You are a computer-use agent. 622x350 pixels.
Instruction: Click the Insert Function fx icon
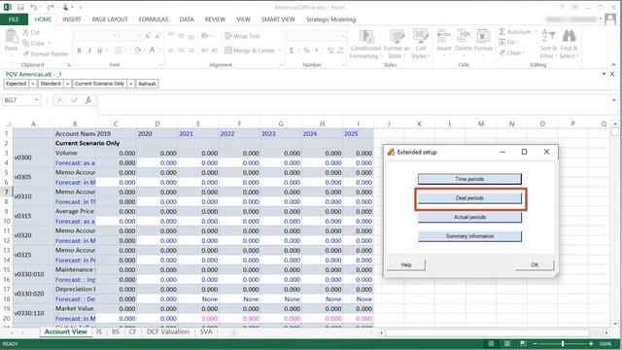[88, 100]
